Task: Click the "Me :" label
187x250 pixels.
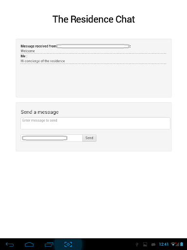Action: tap(24, 56)
